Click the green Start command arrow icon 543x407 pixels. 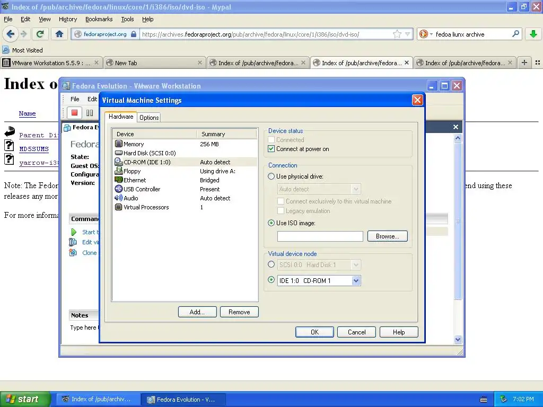click(x=73, y=232)
